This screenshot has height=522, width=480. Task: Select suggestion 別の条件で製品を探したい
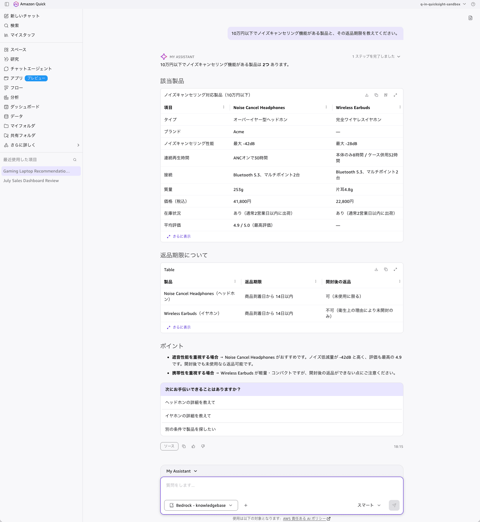tap(282, 429)
